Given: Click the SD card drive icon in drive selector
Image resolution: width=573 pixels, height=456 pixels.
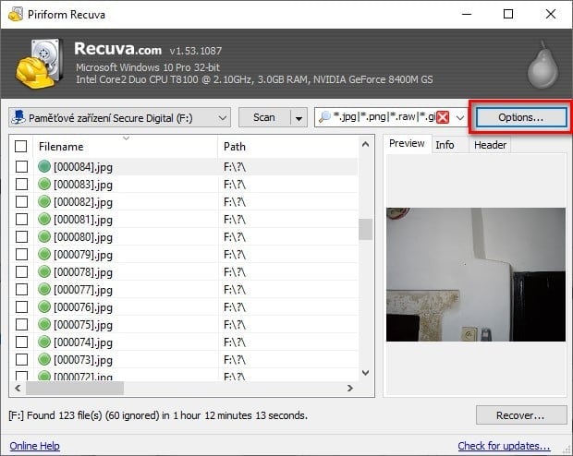Looking at the screenshot, I should [18, 117].
